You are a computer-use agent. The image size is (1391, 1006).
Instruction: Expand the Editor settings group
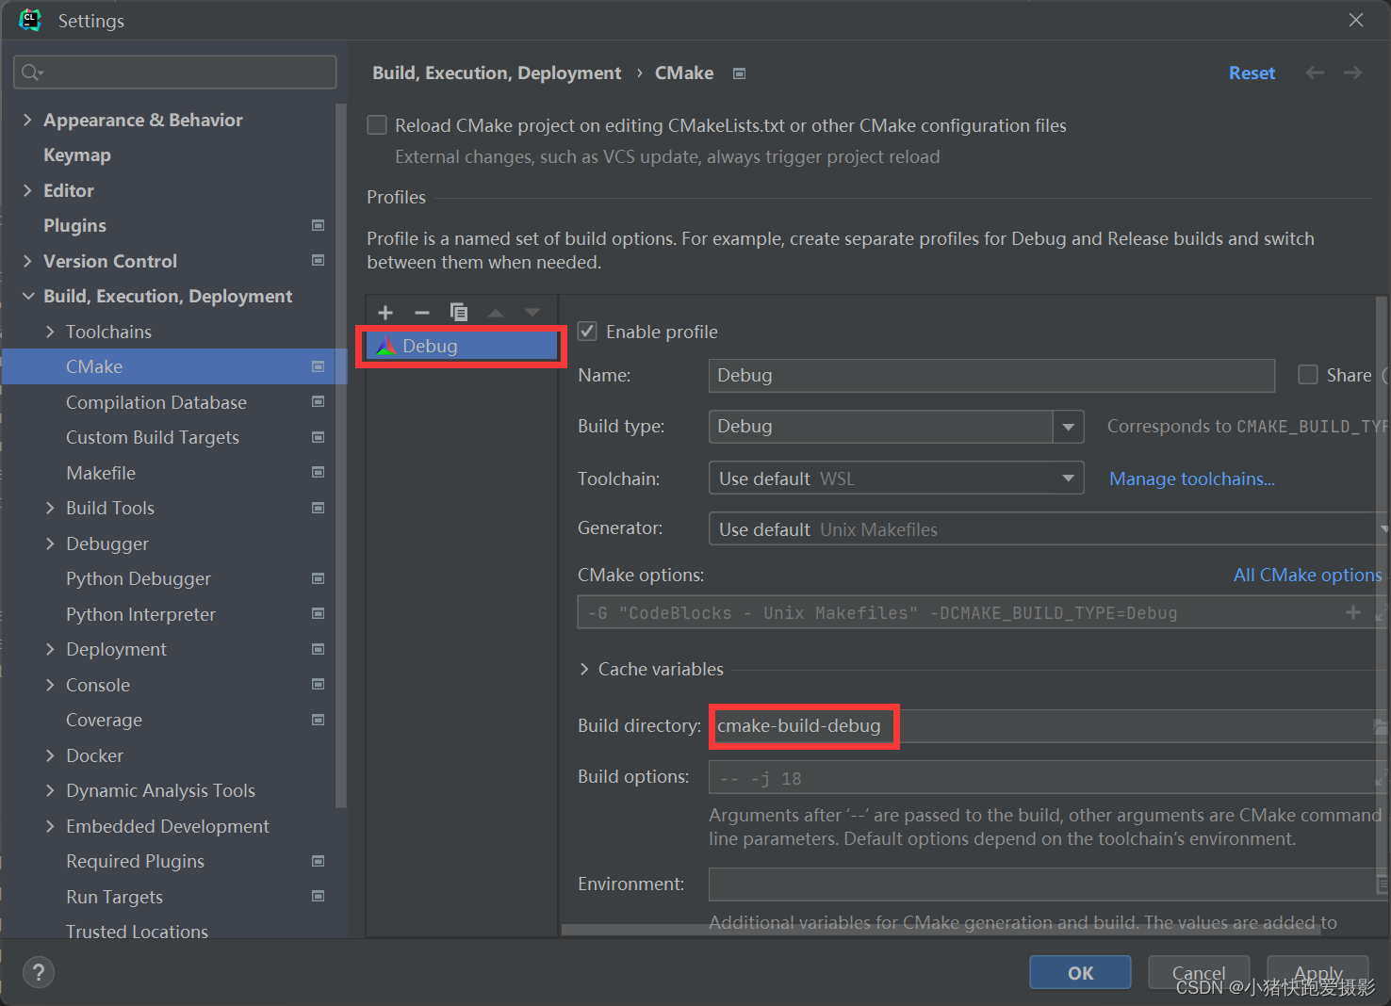[27, 190]
